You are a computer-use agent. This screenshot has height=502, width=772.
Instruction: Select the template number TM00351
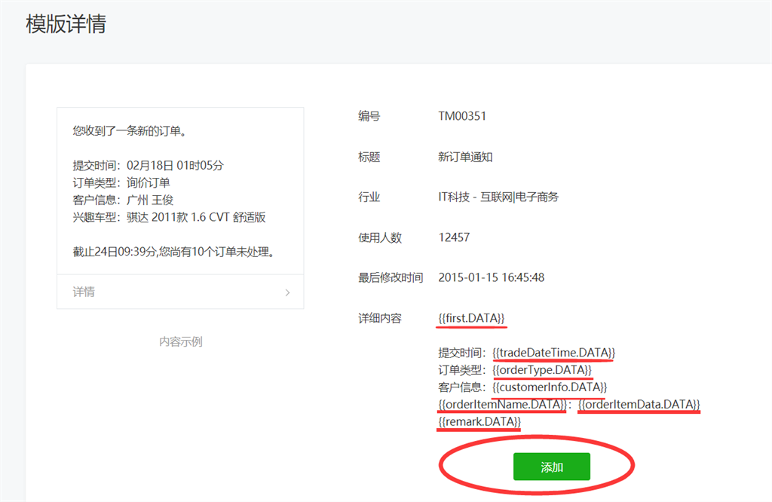[x=462, y=117]
